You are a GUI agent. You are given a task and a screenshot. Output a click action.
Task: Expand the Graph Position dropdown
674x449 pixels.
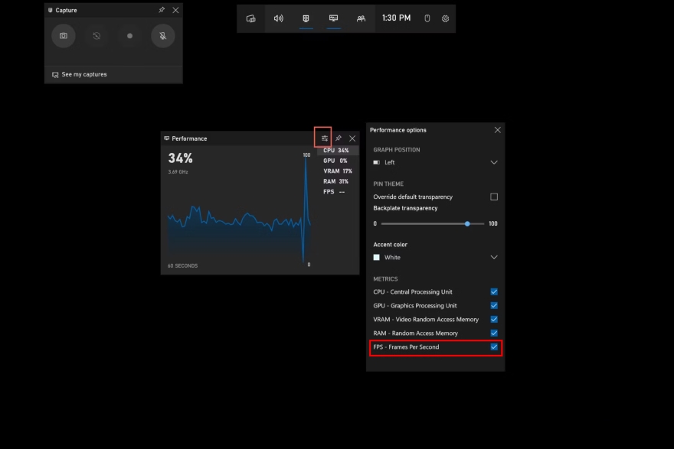tap(493, 162)
